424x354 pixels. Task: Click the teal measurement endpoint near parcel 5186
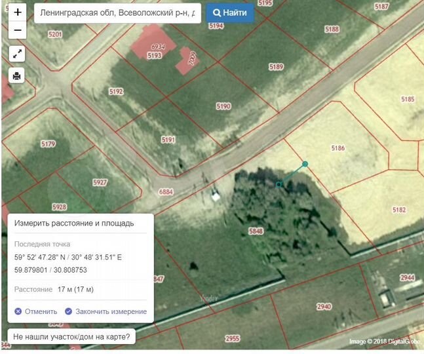pyautogui.click(x=305, y=163)
